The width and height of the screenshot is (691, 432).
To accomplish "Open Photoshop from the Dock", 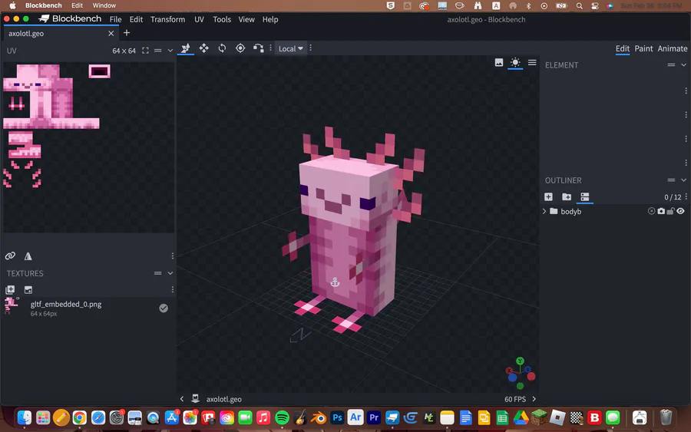I will [x=337, y=417].
